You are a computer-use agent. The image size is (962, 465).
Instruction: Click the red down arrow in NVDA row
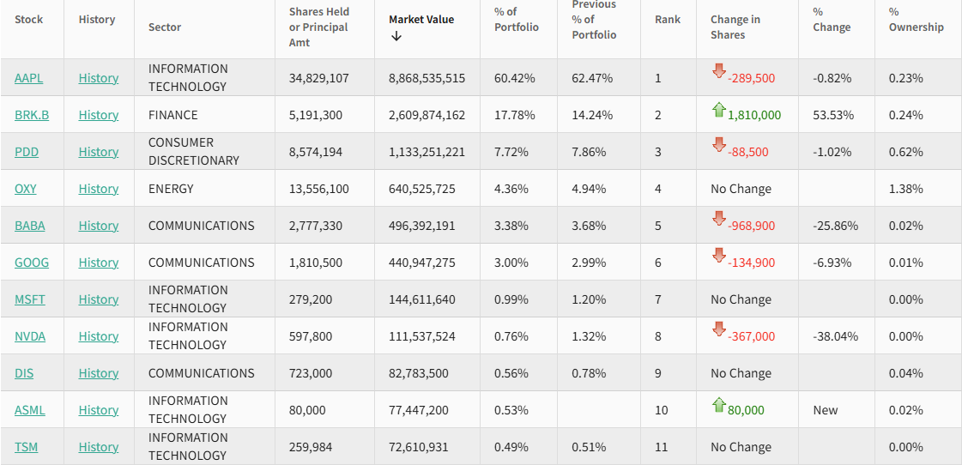click(x=718, y=329)
